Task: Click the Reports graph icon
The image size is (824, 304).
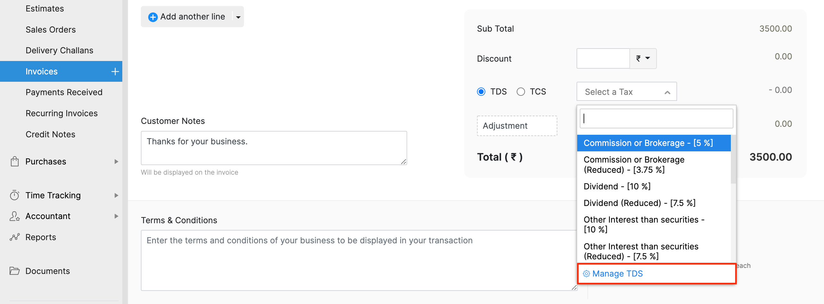Action: [15, 237]
